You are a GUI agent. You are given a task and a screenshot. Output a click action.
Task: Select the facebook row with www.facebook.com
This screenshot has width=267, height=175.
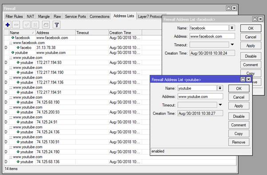point(83,38)
